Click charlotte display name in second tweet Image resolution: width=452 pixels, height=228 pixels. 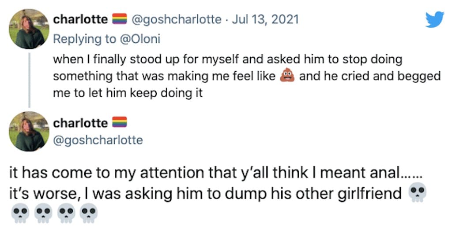80,123
